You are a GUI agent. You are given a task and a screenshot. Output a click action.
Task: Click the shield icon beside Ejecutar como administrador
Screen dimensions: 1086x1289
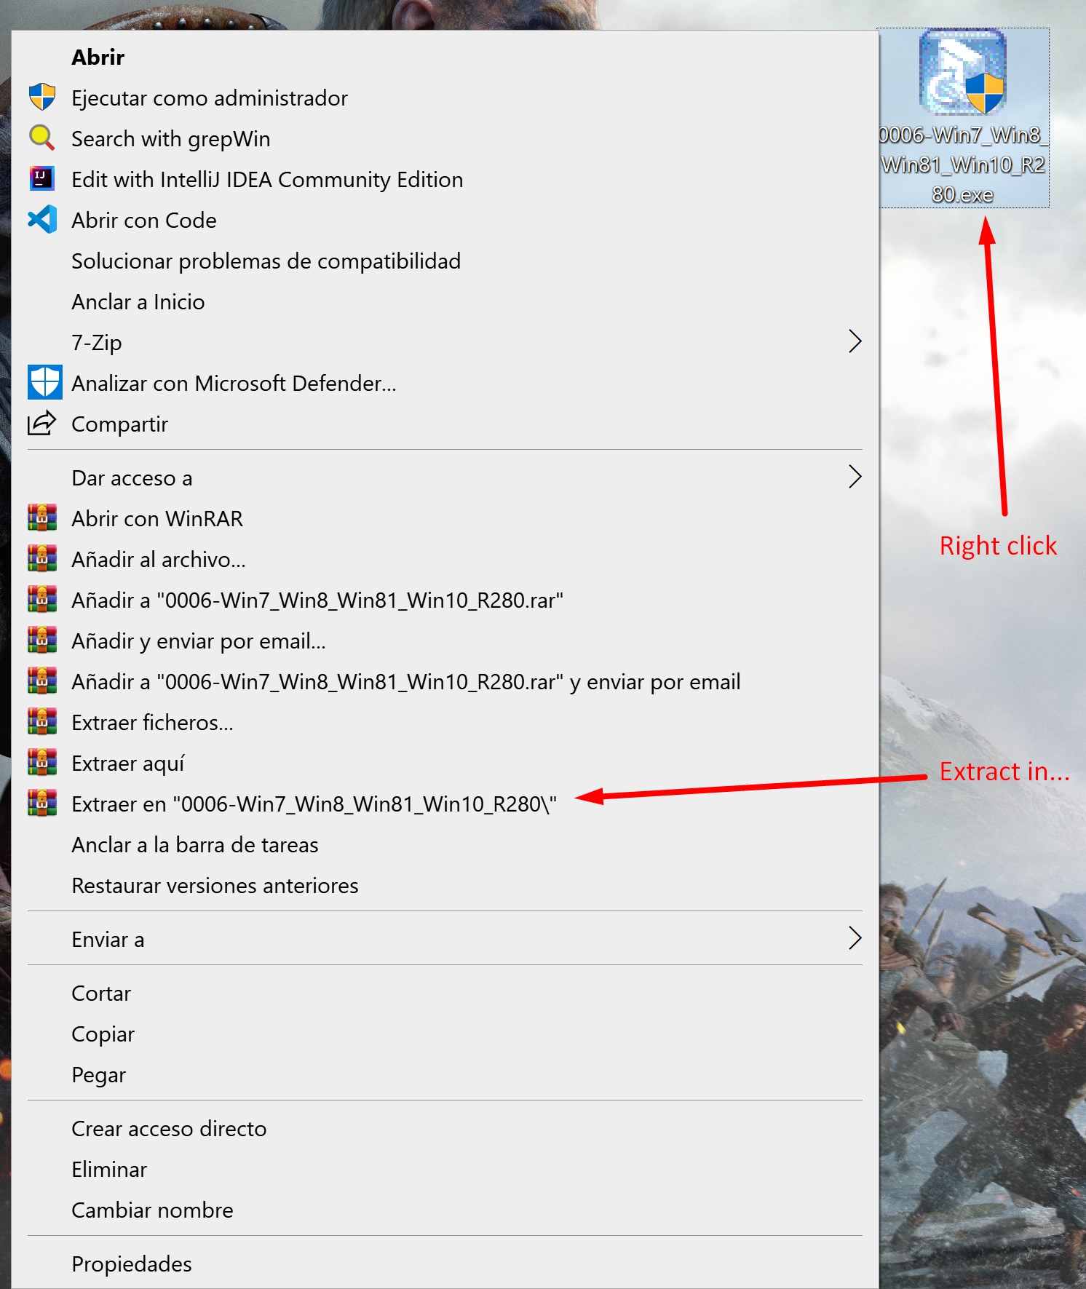coord(42,97)
